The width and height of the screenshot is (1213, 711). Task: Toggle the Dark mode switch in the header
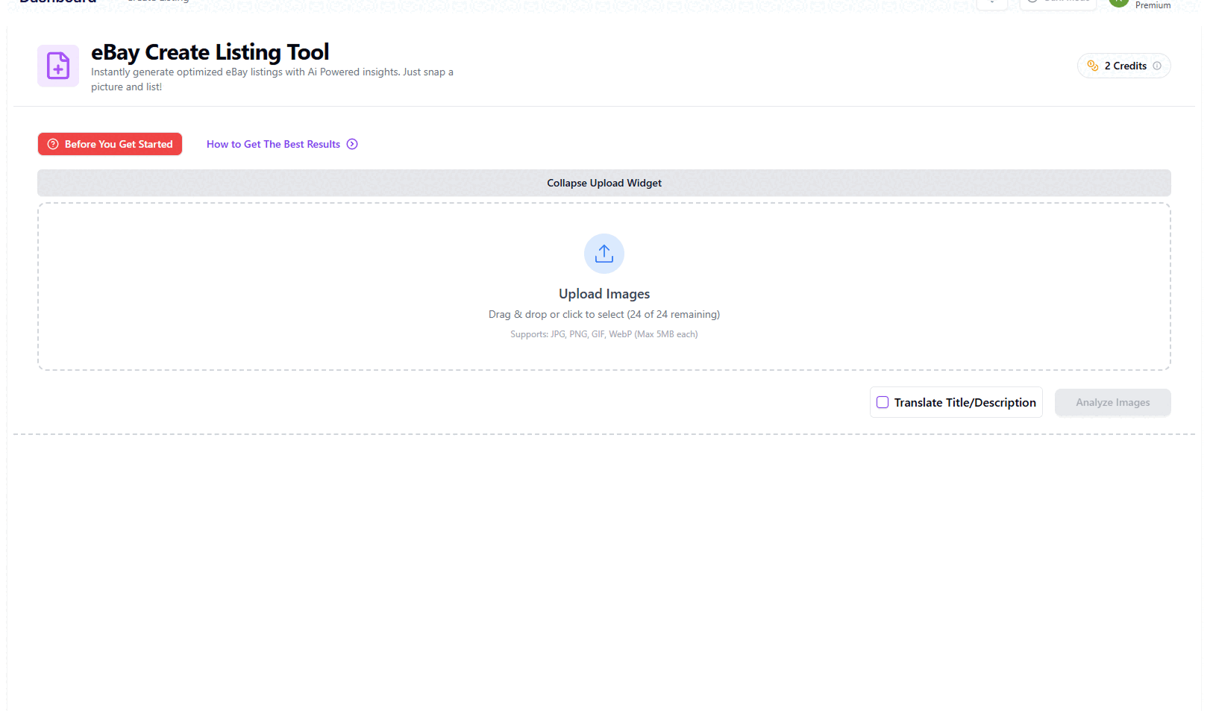(1057, 2)
